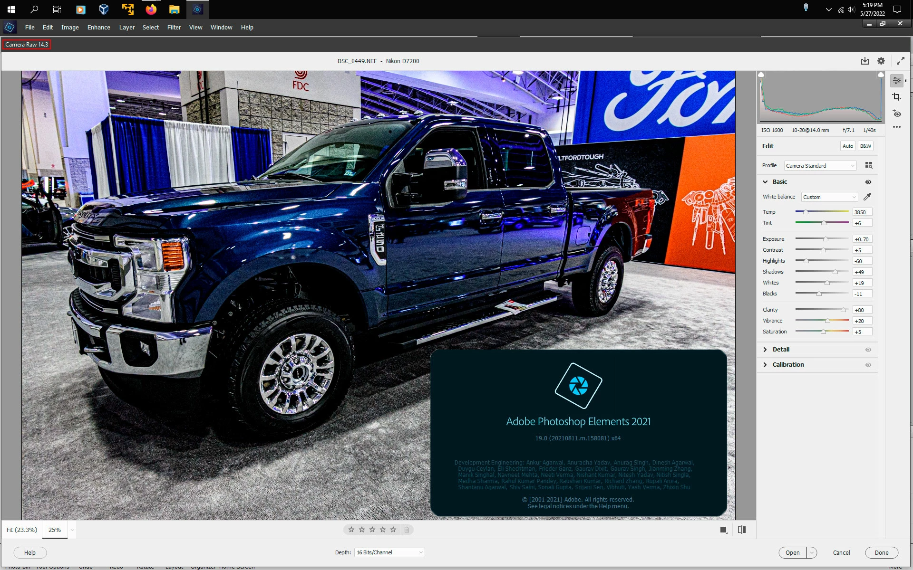Image resolution: width=913 pixels, height=570 pixels.
Task: Click the Clarity slider handle
Action: [x=843, y=310]
